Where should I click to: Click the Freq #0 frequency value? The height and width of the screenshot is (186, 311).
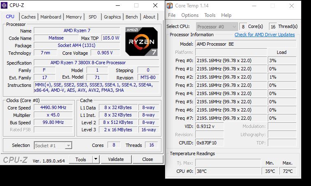click(x=231, y=60)
